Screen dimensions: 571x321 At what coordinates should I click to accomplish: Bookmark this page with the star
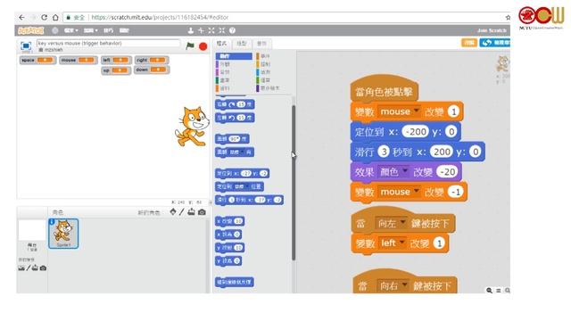[508, 17]
